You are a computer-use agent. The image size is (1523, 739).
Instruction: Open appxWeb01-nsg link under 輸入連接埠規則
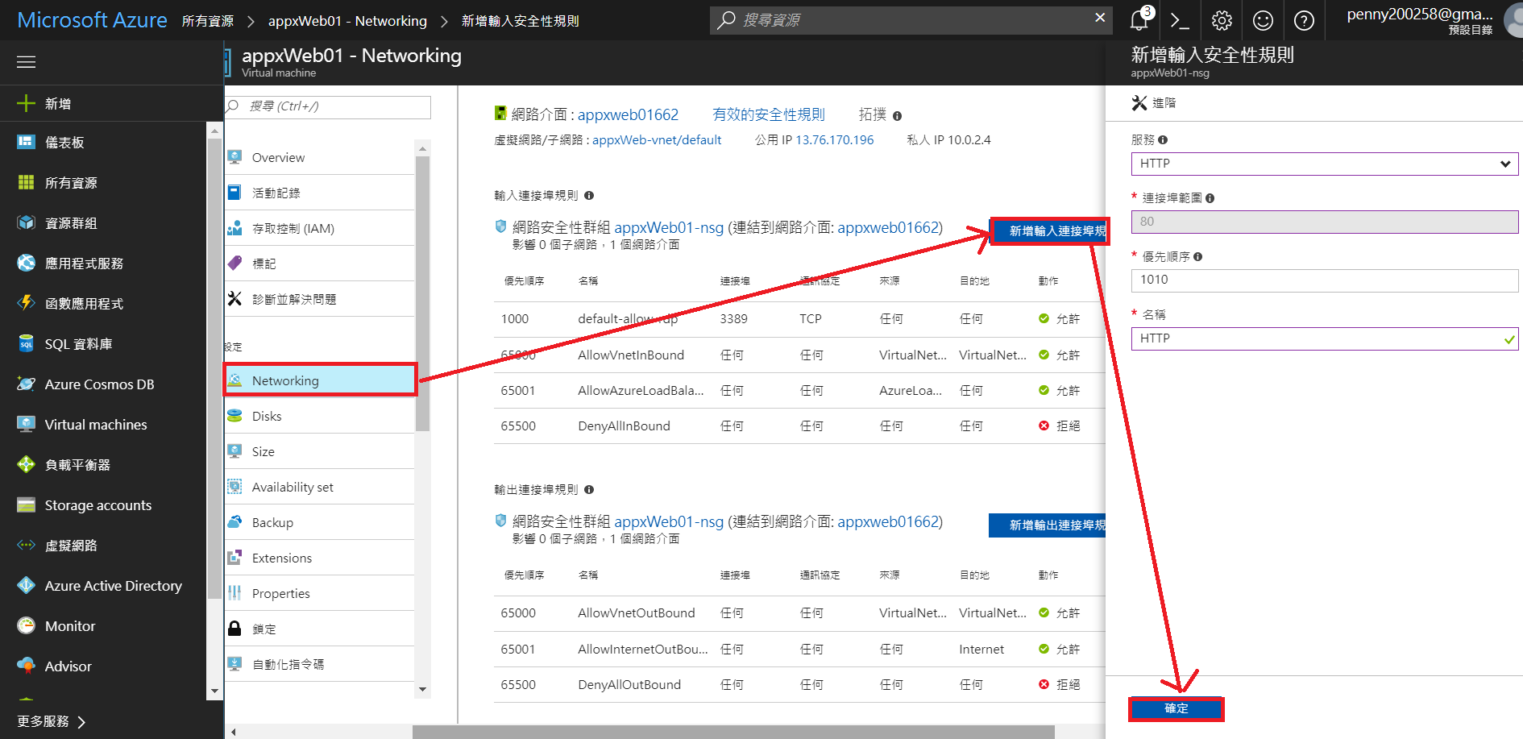point(669,228)
